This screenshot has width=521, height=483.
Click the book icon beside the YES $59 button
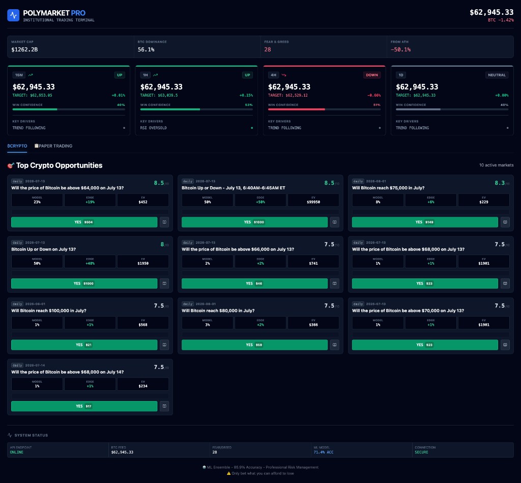[x=335, y=345]
